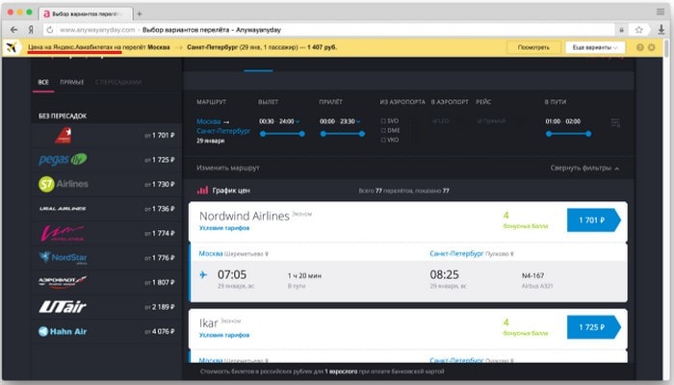Filter by Nordwind airline logo

point(64,135)
